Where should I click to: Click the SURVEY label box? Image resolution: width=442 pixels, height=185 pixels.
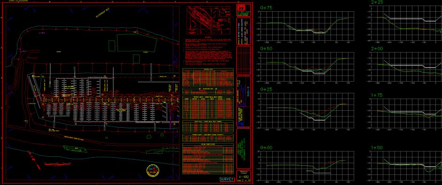[227, 179]
